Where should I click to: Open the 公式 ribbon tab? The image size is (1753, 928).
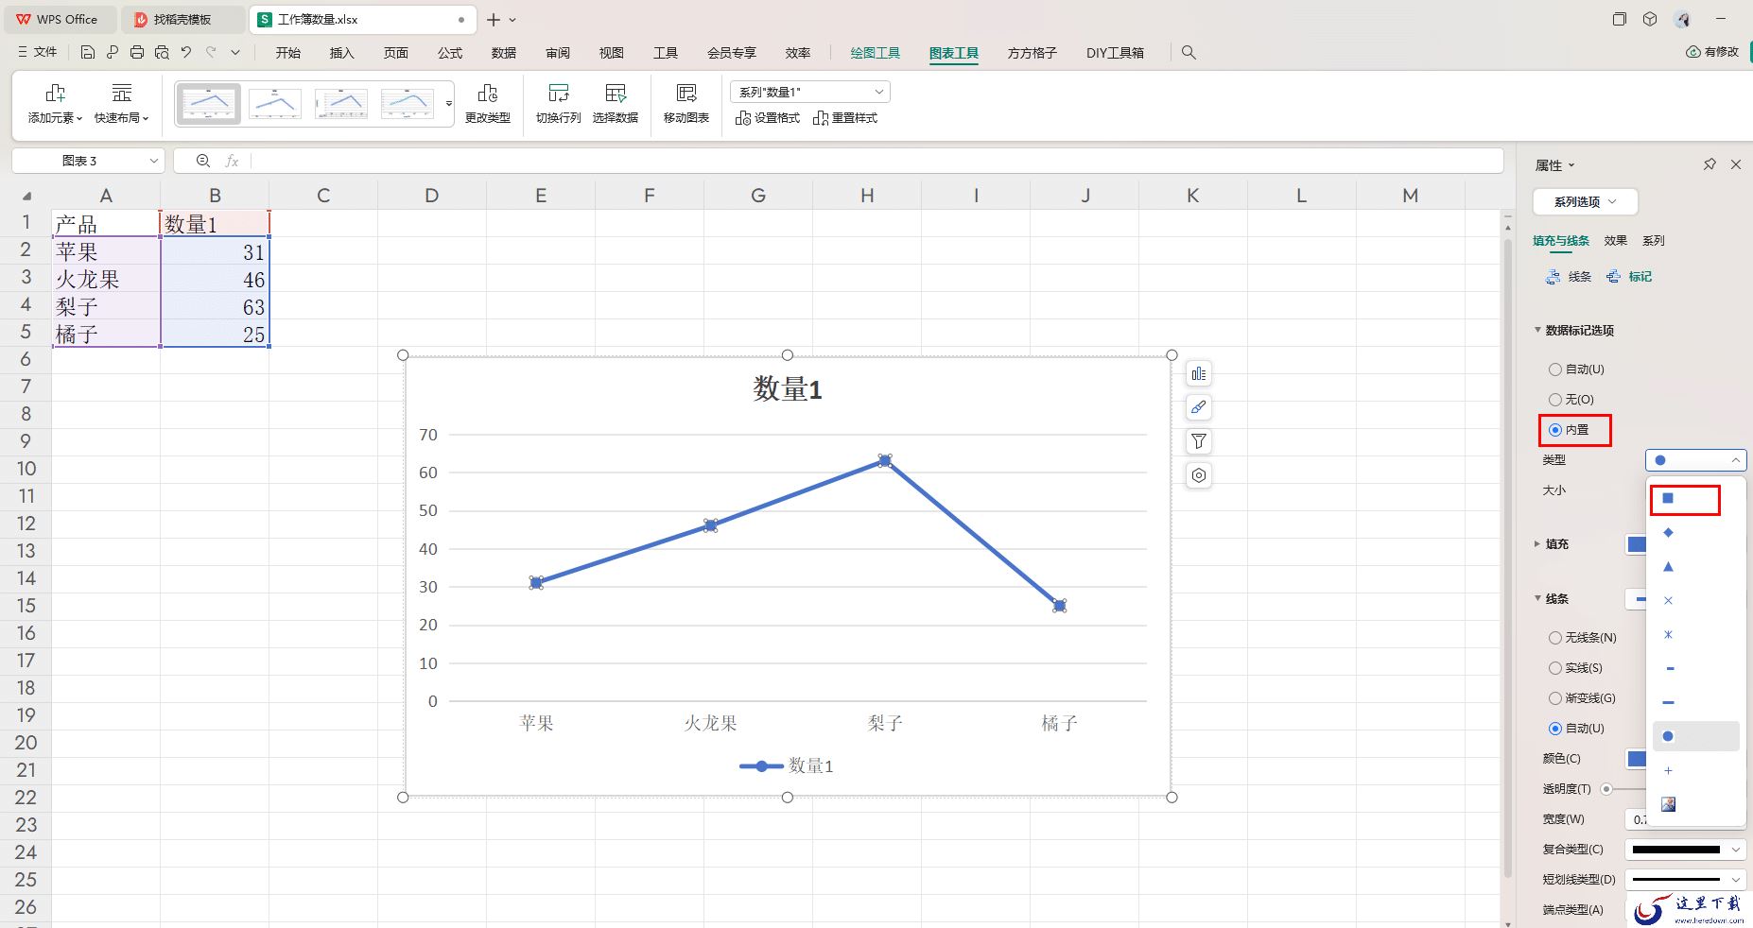coord(450,53)
